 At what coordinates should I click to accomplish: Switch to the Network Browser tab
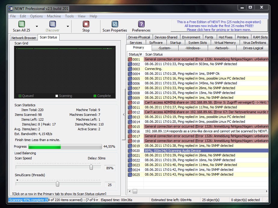pos(23,38)
